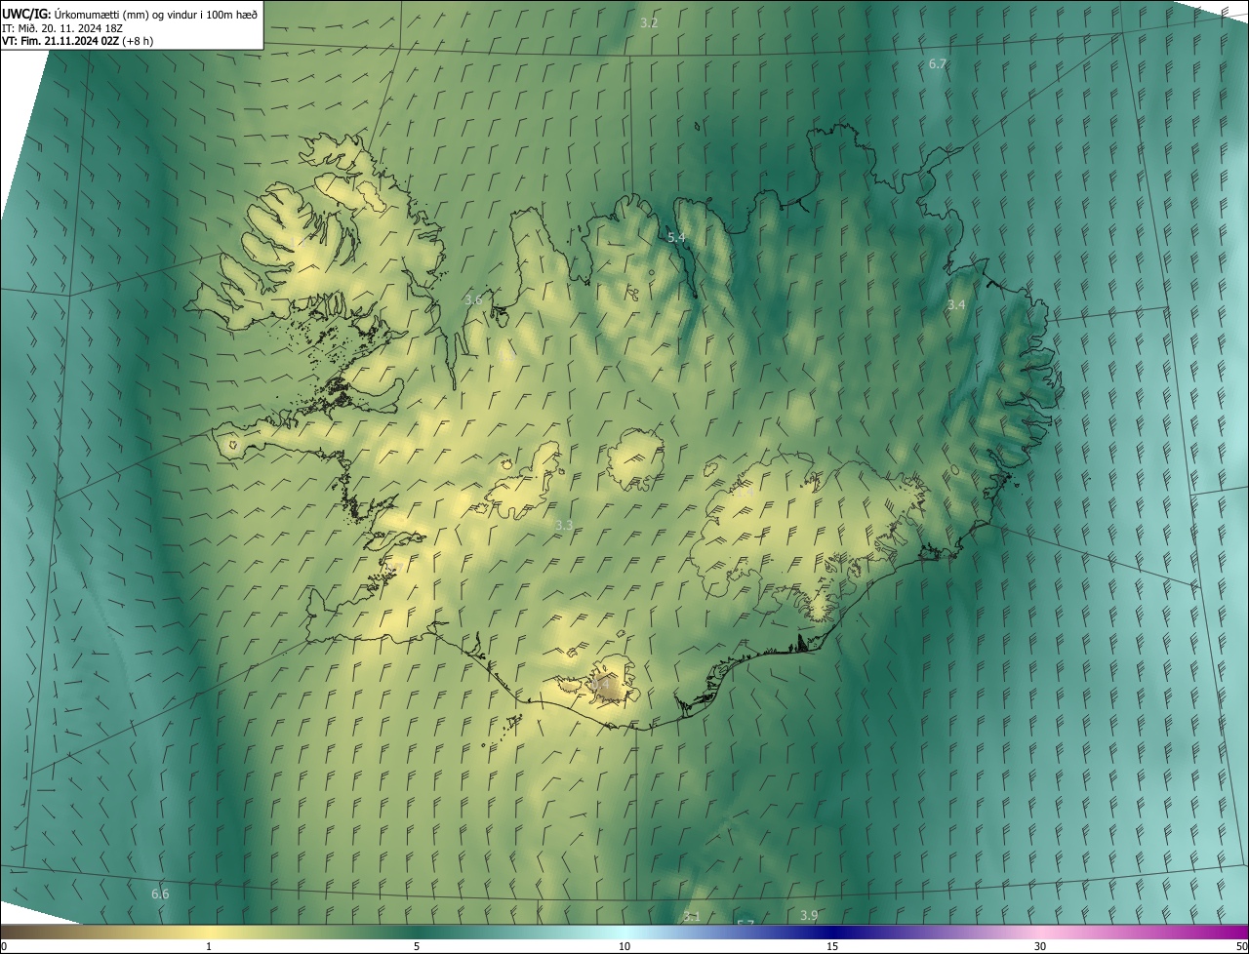Click the 0 tick label on the colour scale
The width and height of the screenshot is (1249, 954).
click(x=4, y=946)
